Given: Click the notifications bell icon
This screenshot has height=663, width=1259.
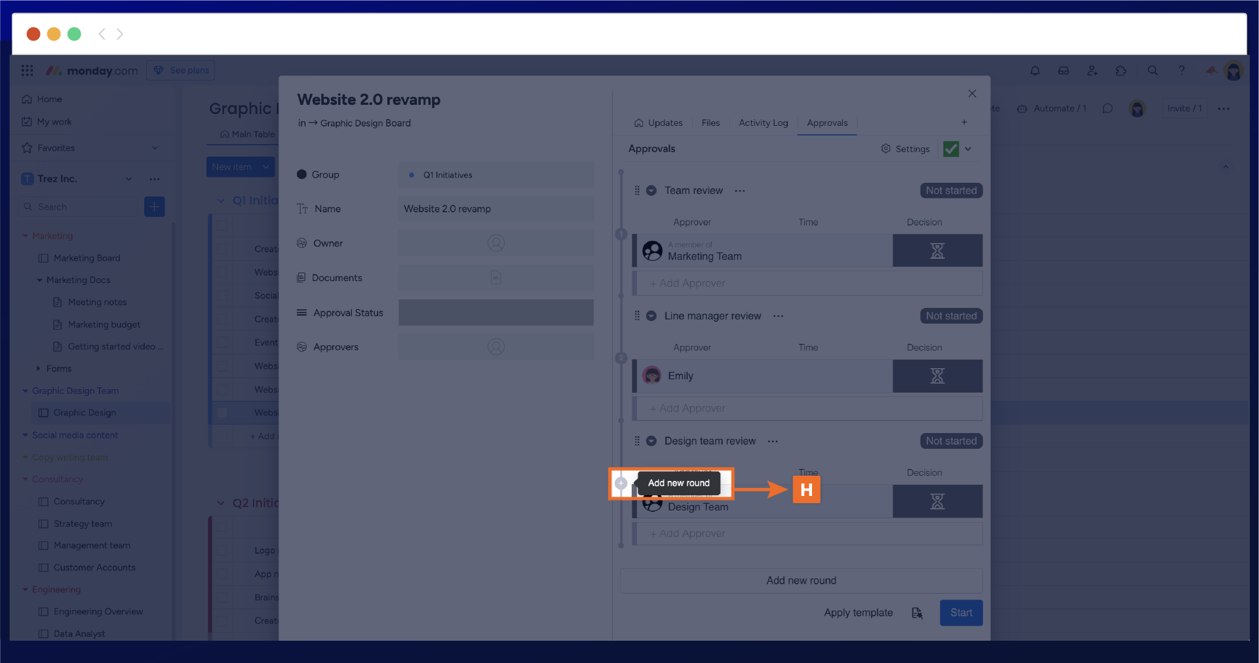Looking at the screenshot, I should (1035, 71).
